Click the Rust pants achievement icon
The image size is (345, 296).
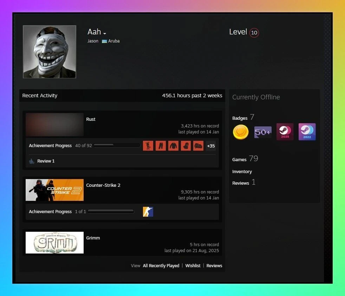(161, 146)
